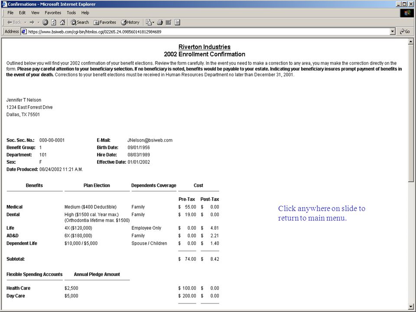Click the Benefits column header
416x312 pixels.
pos(34,185)
